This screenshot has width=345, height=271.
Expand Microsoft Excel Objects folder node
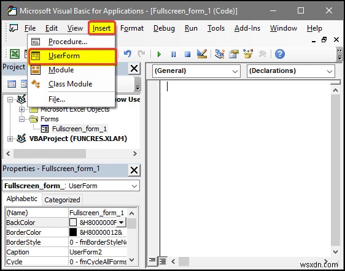(21, 109)
